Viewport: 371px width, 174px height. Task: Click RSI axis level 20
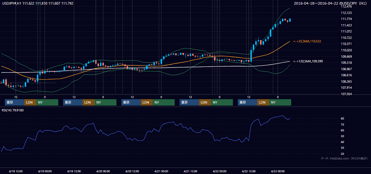342,154
